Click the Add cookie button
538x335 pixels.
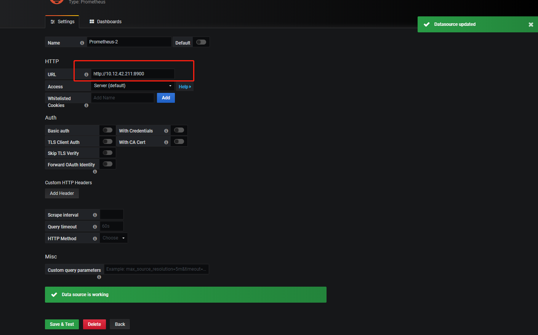pos(166,98)
